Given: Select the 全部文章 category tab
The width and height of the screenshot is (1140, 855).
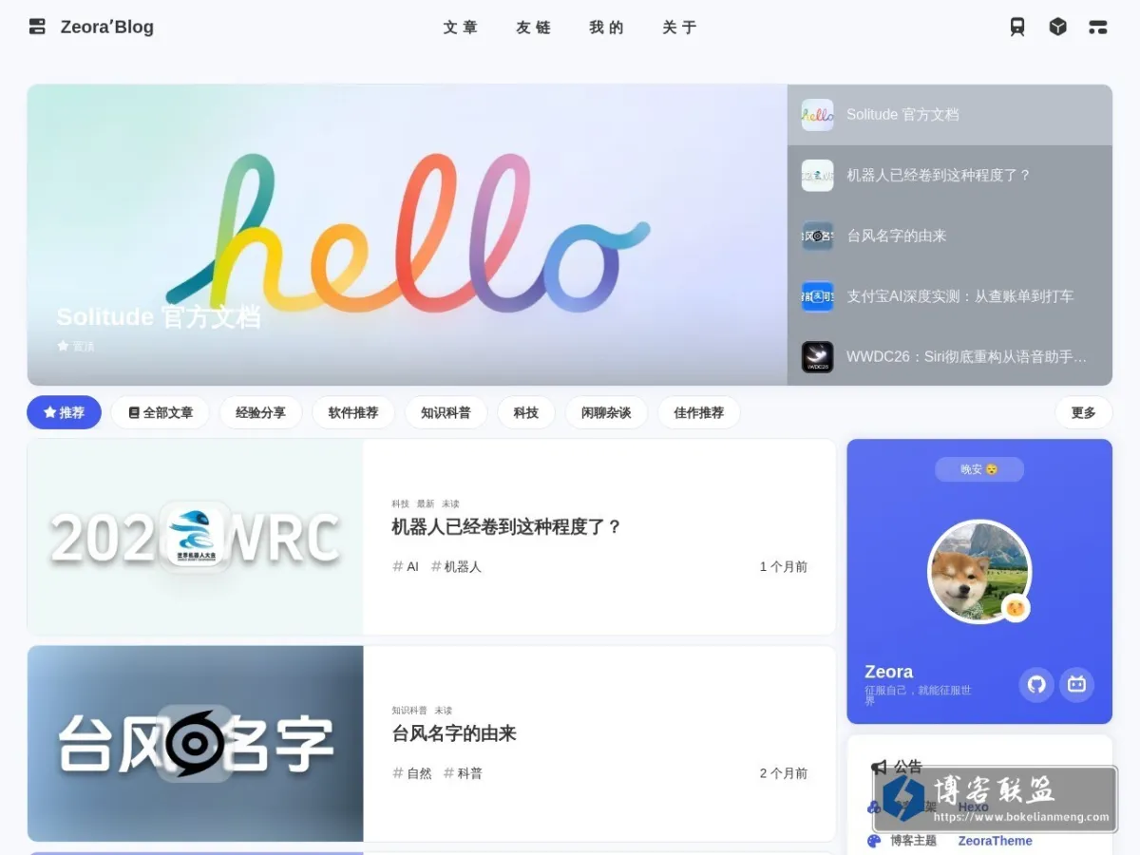Looking at the screenshot, I should (x=160, y=412).
